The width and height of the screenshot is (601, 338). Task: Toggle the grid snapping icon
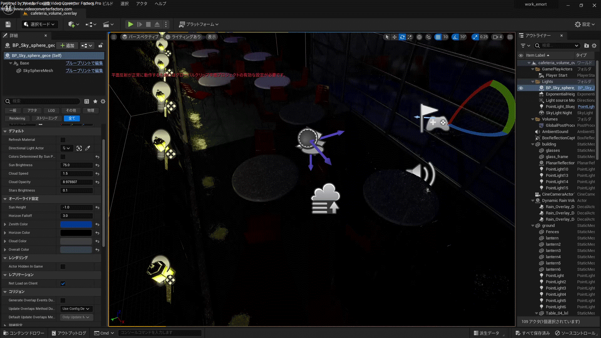coord(438,37)
